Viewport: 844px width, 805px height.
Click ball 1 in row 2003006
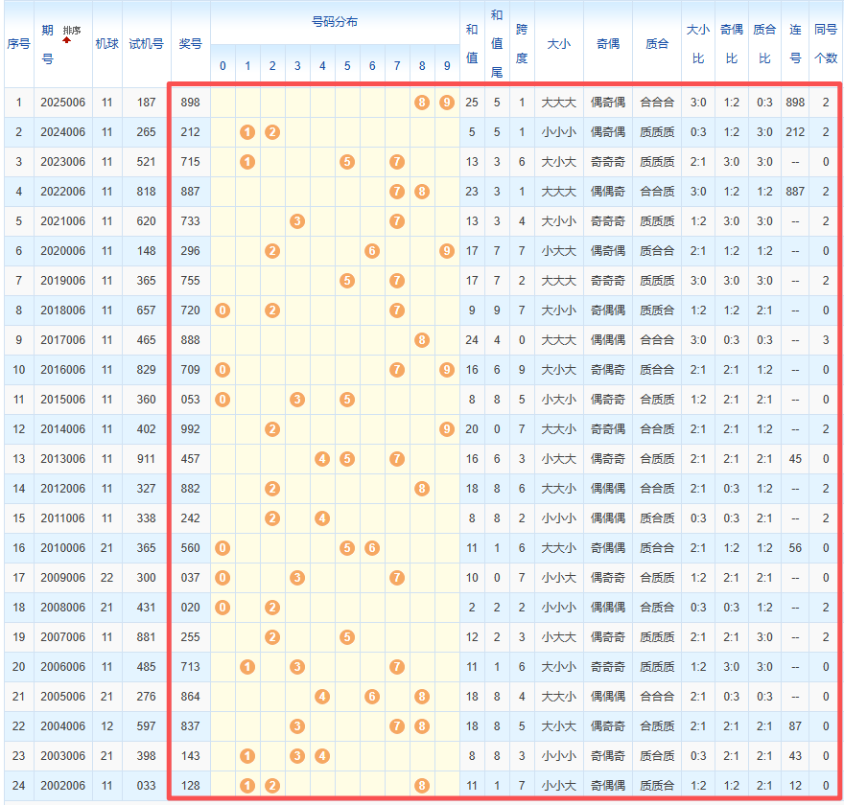247,756
